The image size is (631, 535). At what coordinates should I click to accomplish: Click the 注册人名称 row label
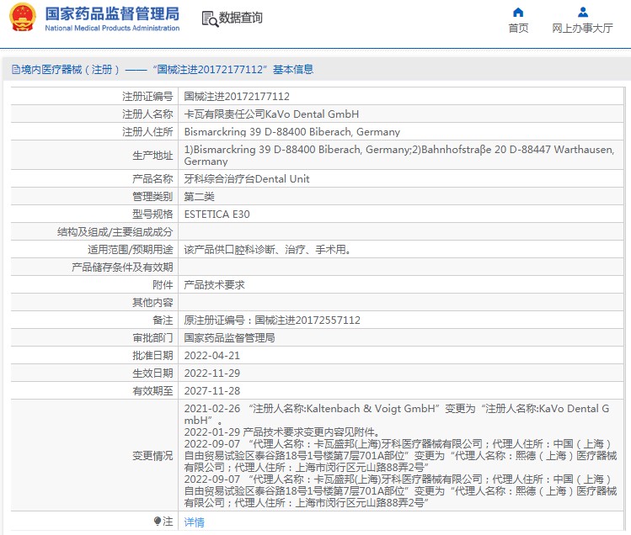pos(147,114)
